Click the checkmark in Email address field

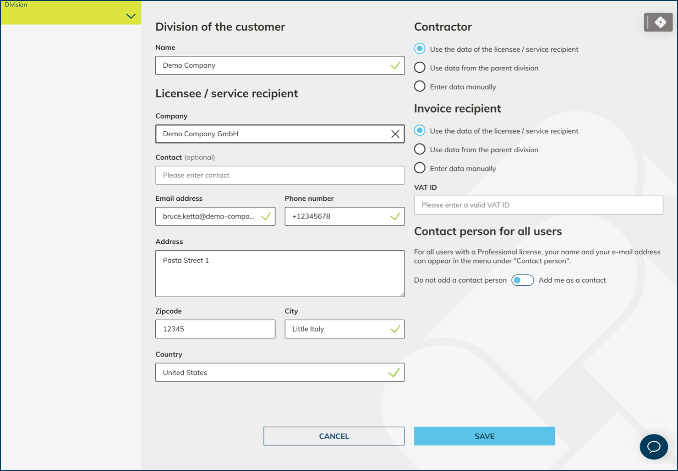coord(266,216)
